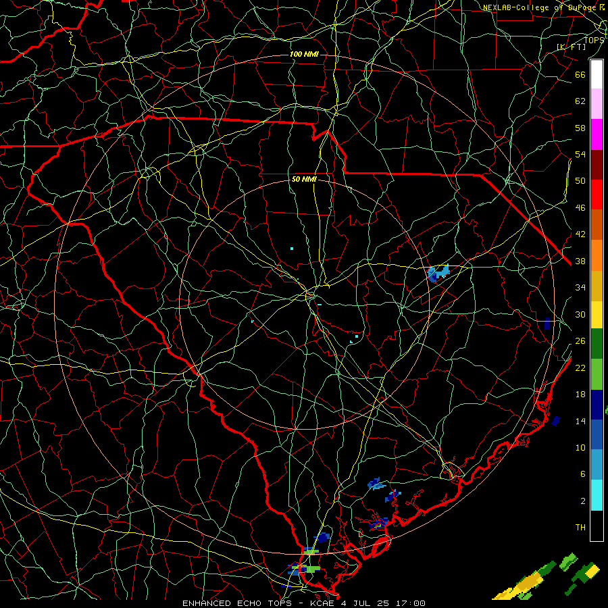Click the light blue echo cell east of 50 NMI ring
The image size is (608, 608).
438,273
